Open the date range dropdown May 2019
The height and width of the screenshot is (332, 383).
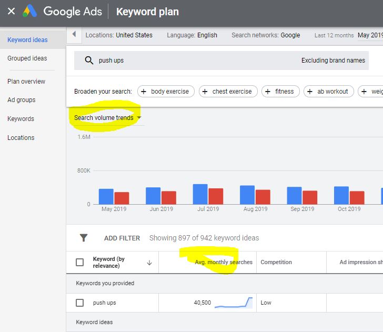point(370,35)
